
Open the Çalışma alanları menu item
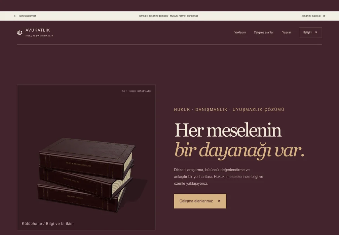(264, 32)
